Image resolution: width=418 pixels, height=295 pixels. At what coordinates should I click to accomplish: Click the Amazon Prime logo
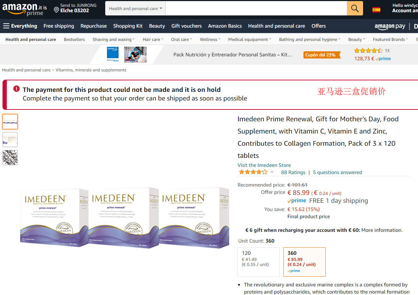tap(24, 9)
